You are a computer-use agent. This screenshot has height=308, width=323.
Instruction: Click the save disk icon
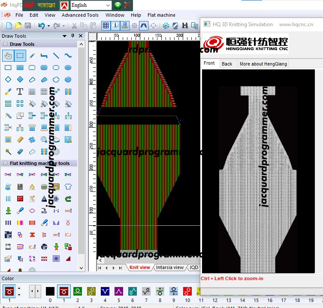click(27, 26)
